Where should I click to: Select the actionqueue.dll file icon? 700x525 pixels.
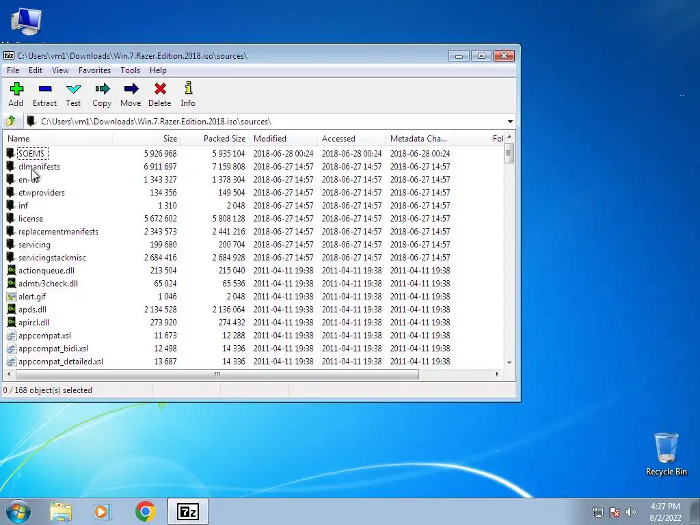(11, 270)
